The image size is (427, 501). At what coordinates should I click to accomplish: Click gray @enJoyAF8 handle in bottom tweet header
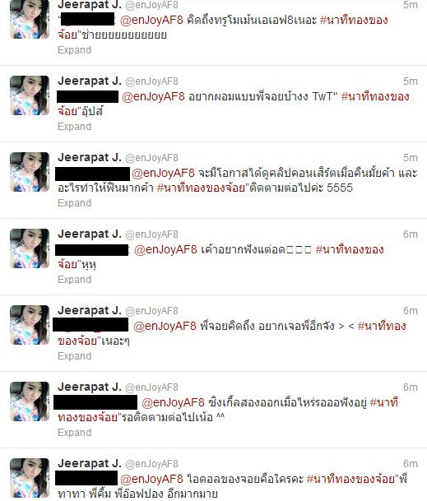click(x=152, y=464)
